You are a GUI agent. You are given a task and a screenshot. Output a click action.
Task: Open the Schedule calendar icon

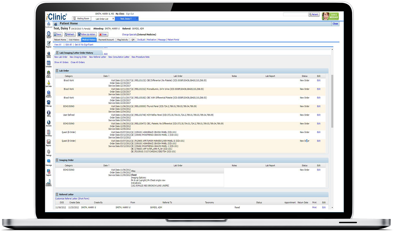49,64
